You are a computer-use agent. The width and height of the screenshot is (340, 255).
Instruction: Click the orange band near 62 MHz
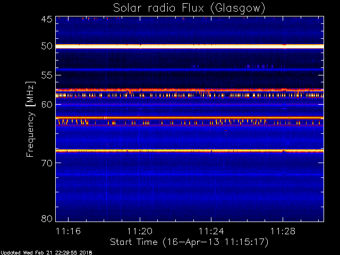(190, 118)
